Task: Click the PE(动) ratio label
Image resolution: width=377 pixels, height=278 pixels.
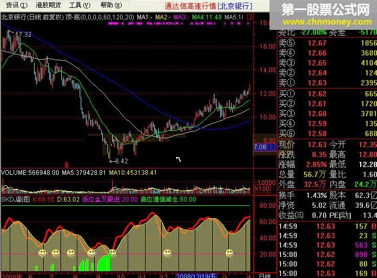Action: pos(340,215)
